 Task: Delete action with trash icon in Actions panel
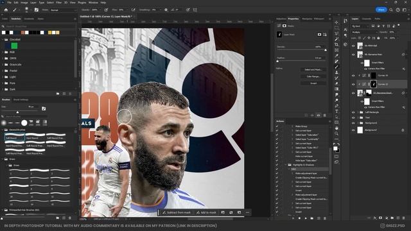325,218
